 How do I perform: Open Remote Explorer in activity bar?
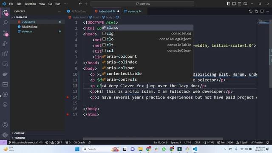point(5,64)
